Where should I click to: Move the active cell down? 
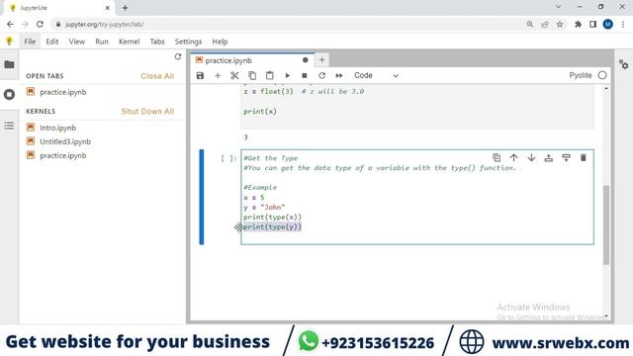(x=531, y=158)
